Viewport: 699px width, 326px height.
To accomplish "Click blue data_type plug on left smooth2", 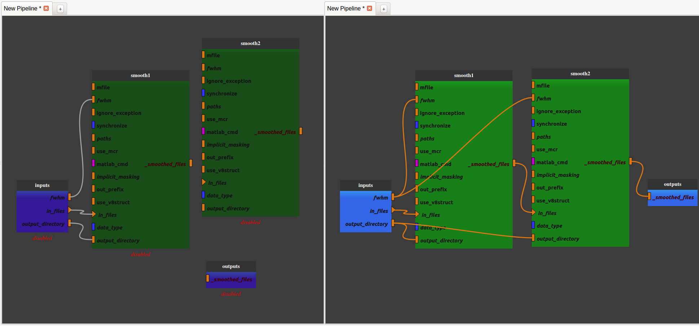I will click(x=203, y=195).
